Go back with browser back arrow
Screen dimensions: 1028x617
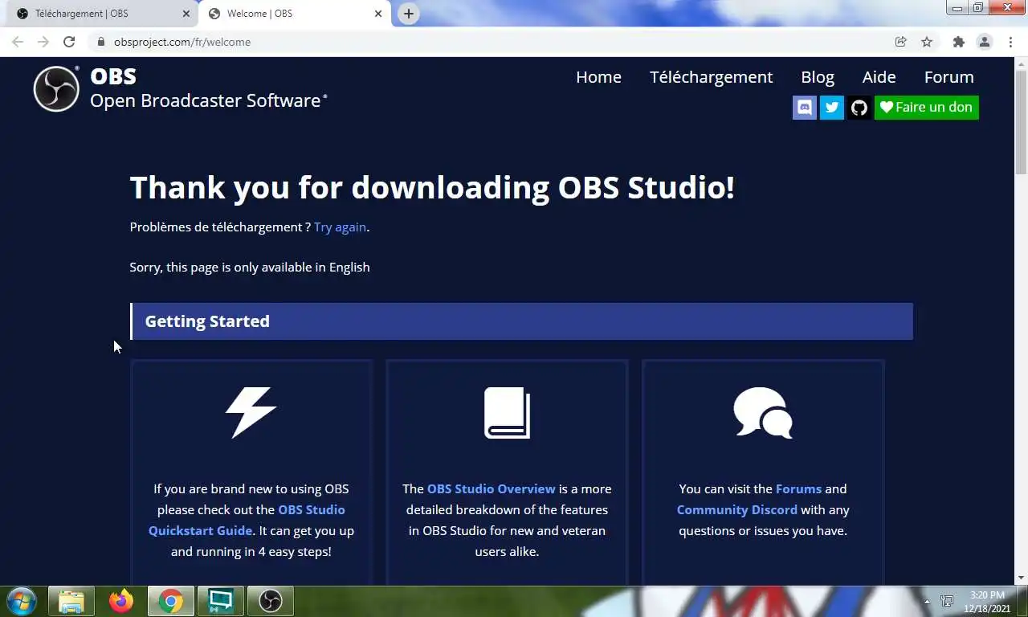(18, 42)
